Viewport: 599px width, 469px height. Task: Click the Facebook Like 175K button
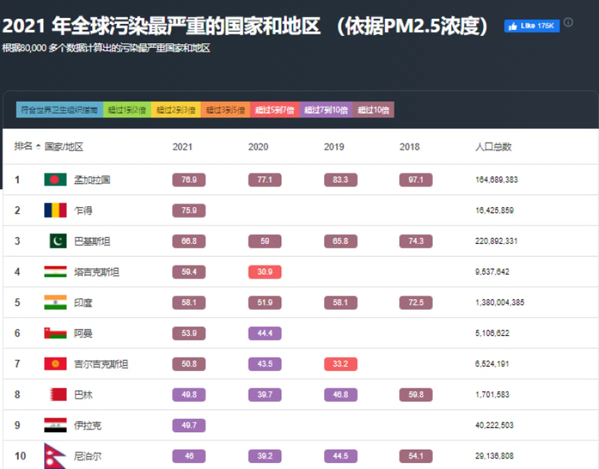(532, 26)
